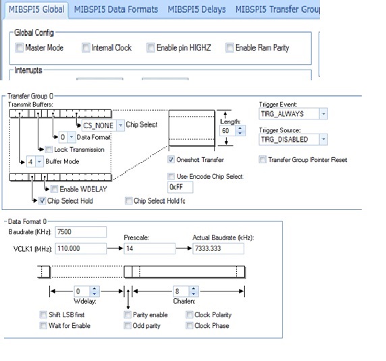
Task: Toggle Enable pin HIGHZ checkbox
Action: (x=150, y=47)
